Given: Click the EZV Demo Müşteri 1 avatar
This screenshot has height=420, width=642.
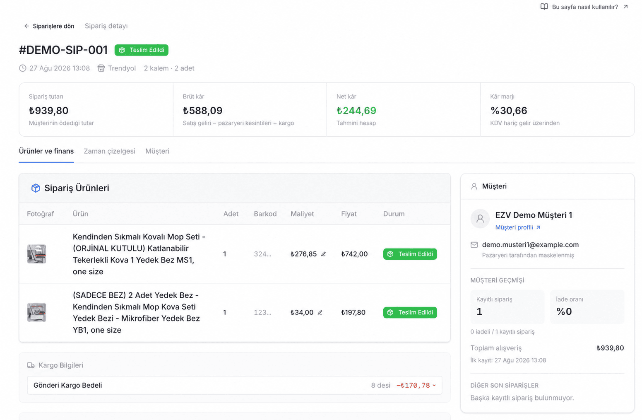Looking at the screenshot, I should click(480, 218).
